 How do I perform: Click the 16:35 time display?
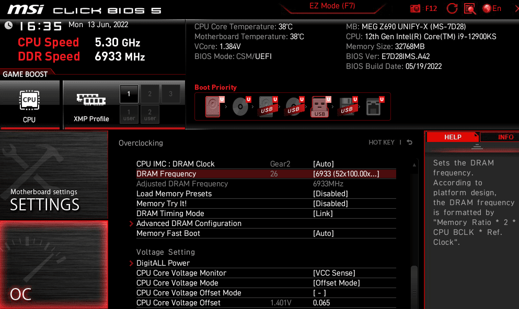[40, 26]
